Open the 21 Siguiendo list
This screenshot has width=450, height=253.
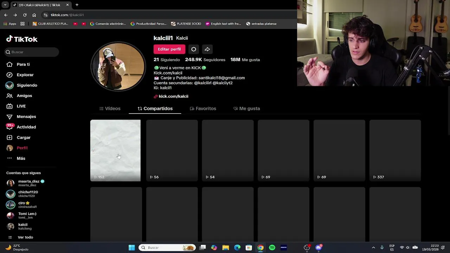(x=167, y=60)
